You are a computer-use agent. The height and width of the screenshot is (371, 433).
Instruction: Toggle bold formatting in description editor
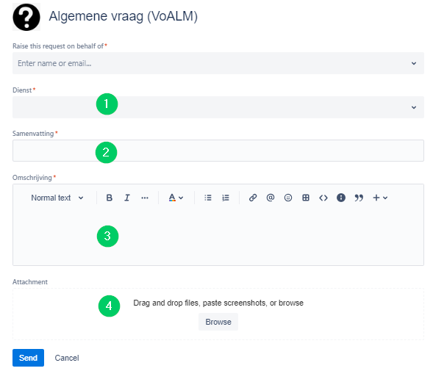[110, 198]
